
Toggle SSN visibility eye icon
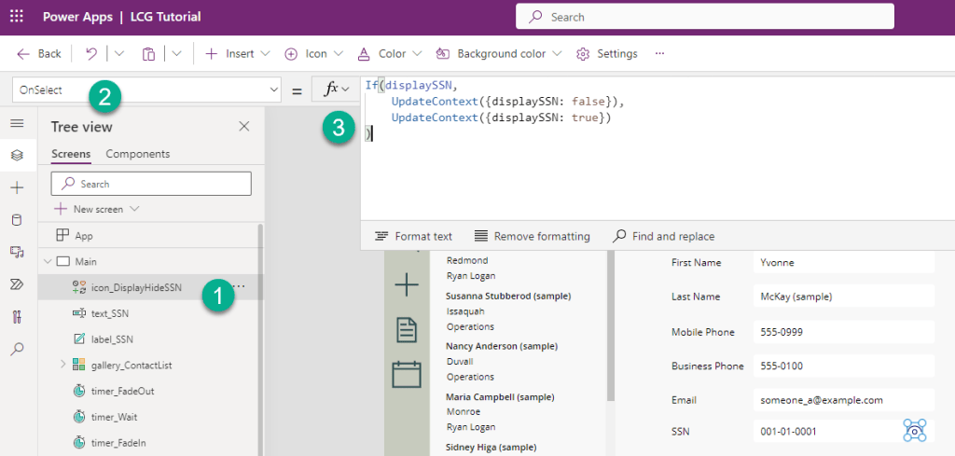915,431
